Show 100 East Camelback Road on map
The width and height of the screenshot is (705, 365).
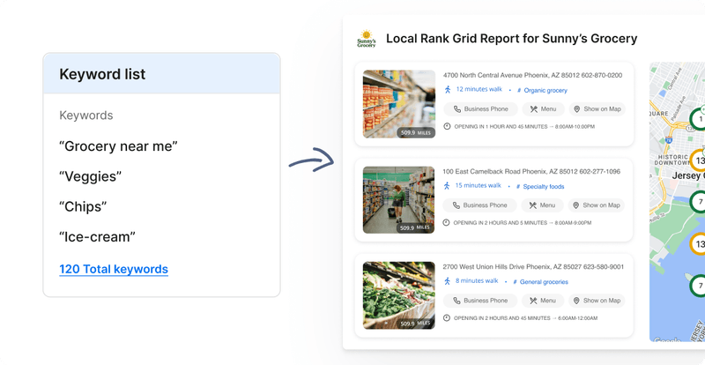click(x=597, y=205)
